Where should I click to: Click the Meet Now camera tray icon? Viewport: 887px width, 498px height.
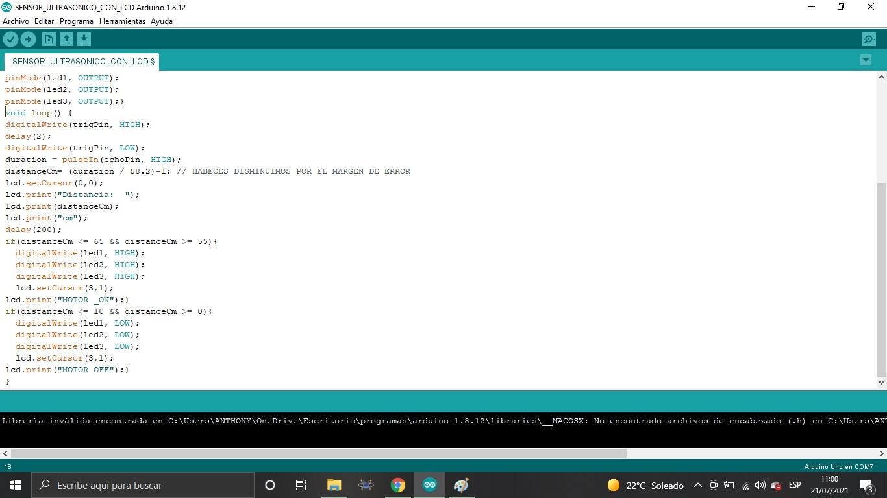(x=713, y=485)
